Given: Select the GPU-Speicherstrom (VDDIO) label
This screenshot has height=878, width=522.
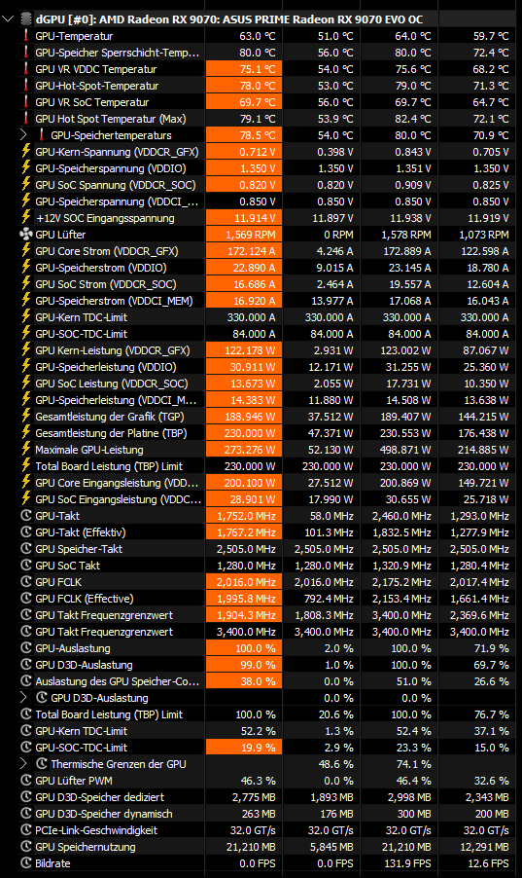Looking at the screenshot, I should (x=101, y=268).
